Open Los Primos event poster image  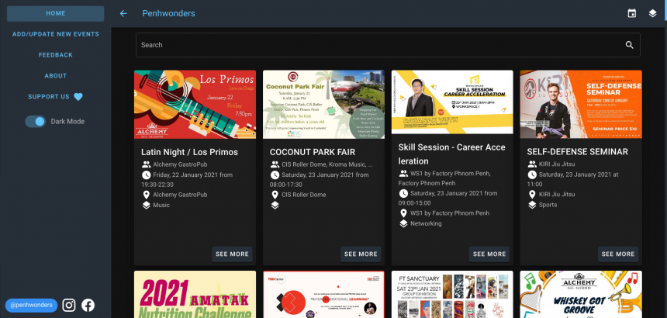pos(195,105)
